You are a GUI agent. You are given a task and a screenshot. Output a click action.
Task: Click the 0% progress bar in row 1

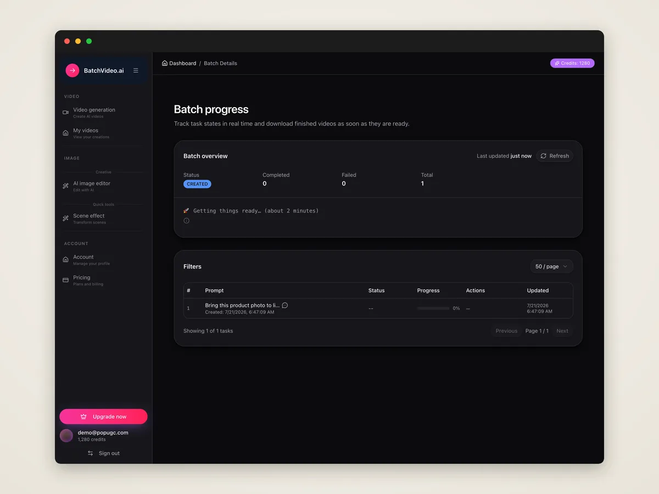pyautogui.click(x=433, y=308)
